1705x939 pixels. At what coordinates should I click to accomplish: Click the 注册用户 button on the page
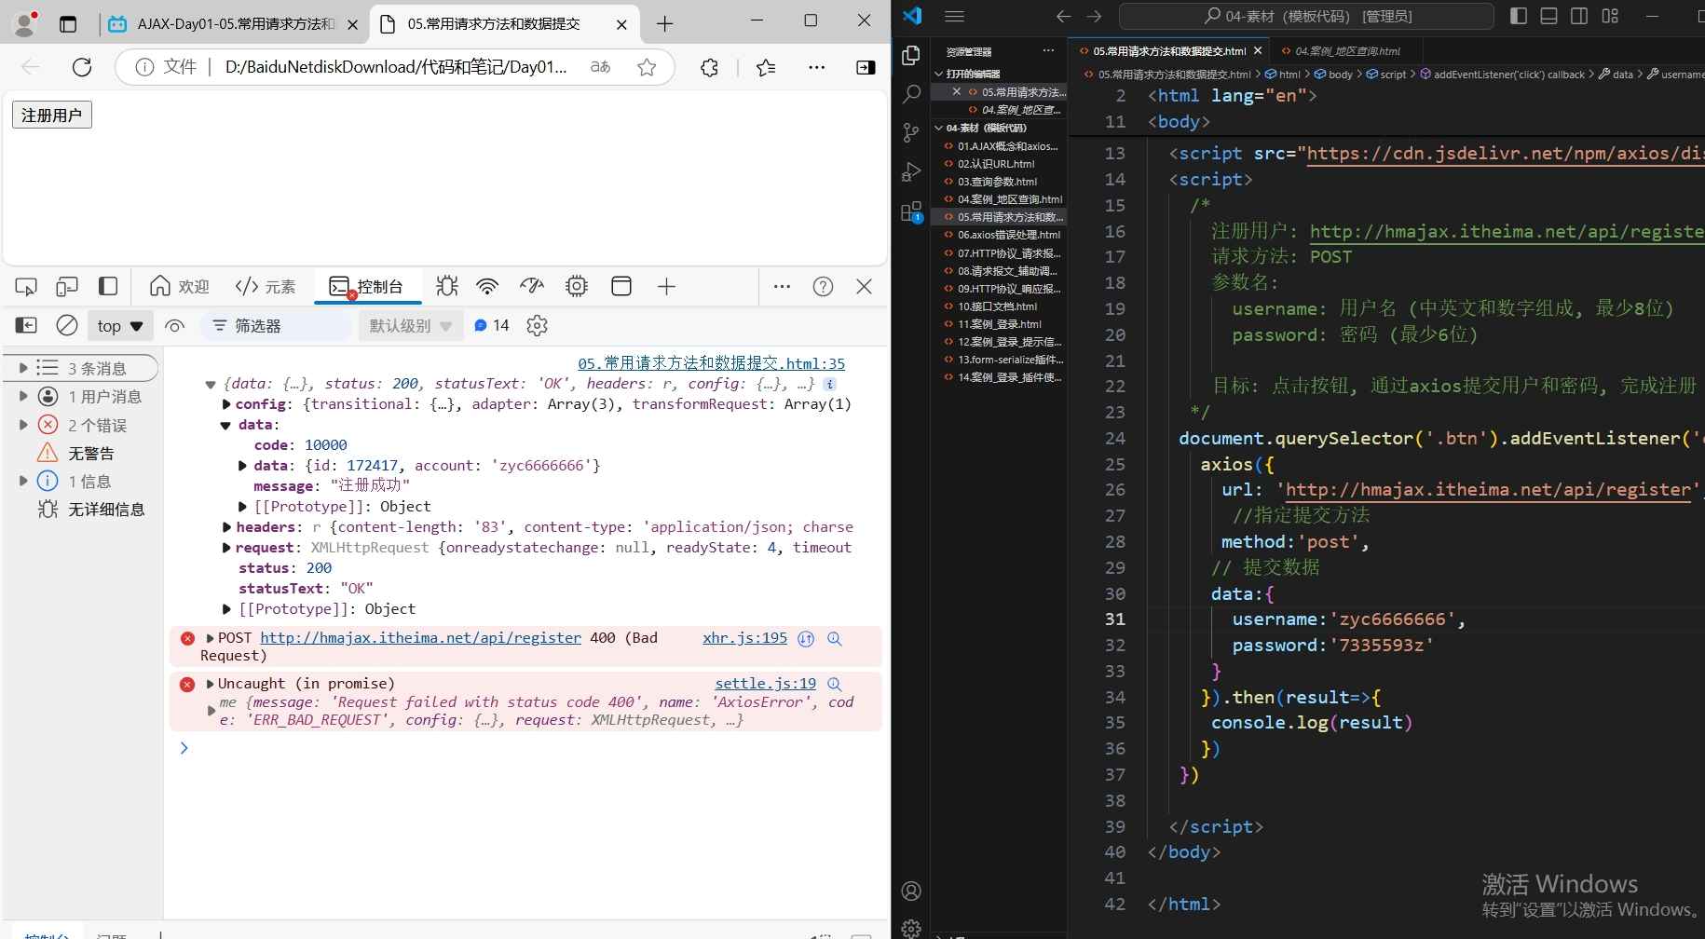coord(52,115)
